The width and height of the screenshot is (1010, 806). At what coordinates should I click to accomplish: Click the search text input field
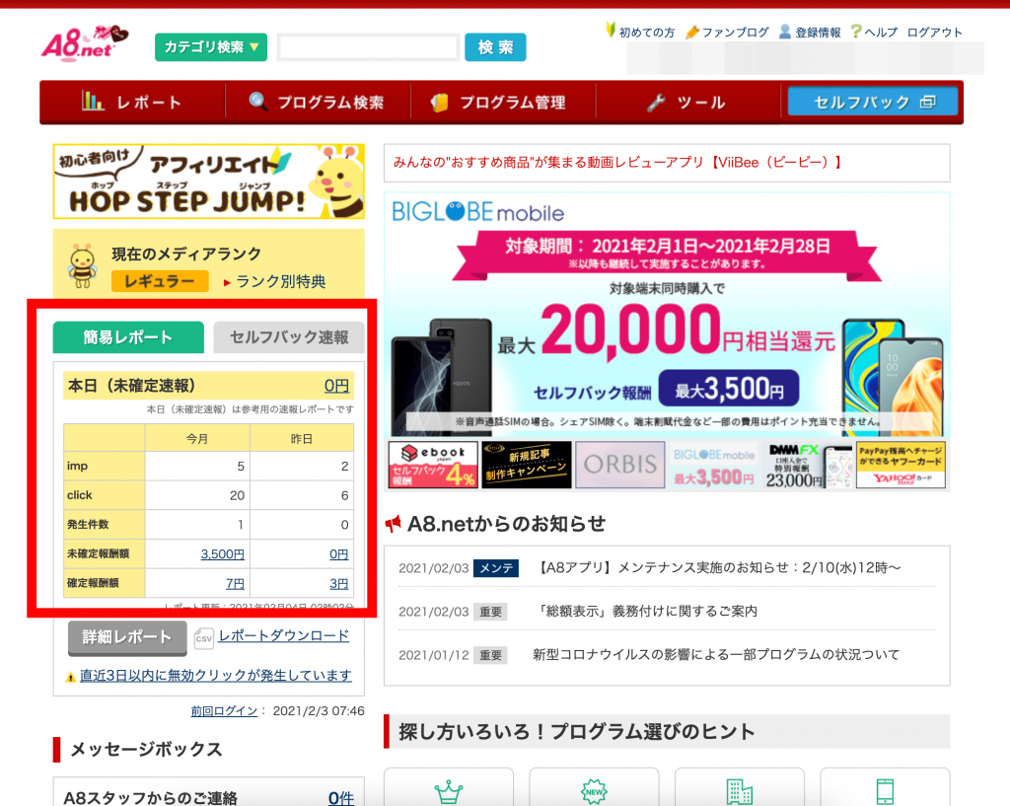pyautogui.click(x=368, y=47)
